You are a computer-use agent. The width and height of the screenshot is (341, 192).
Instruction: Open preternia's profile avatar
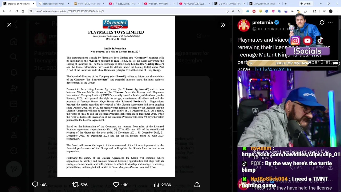click(x=243, y=26)
